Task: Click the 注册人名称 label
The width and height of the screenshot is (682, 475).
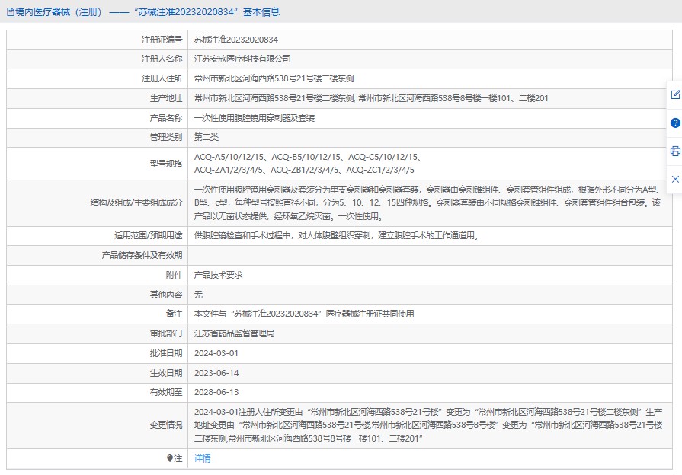Action: click(x=162, y=59)
